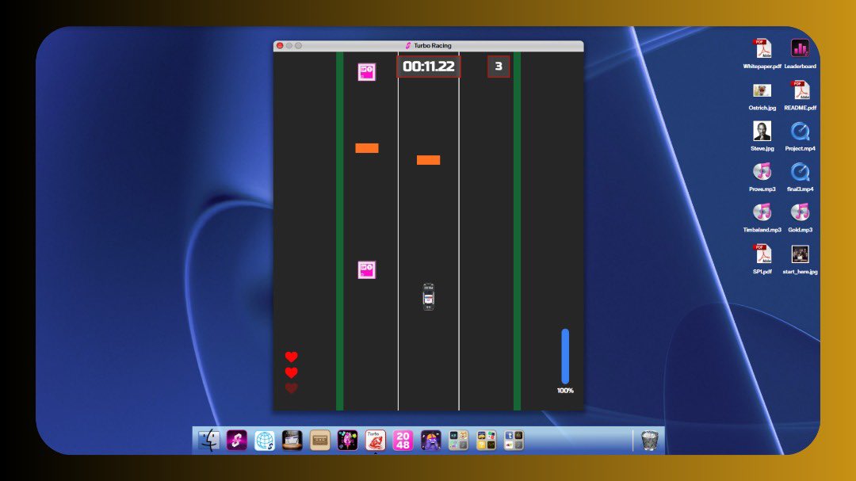Open the dock folder containing Tumblr
This screenshot has height=481, width=856.
514,440
